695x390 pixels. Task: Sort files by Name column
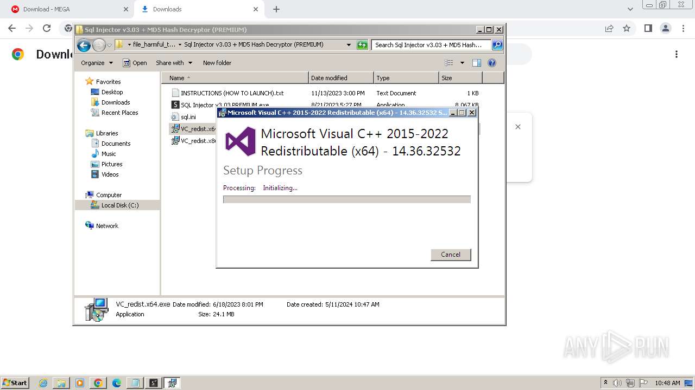235,78
